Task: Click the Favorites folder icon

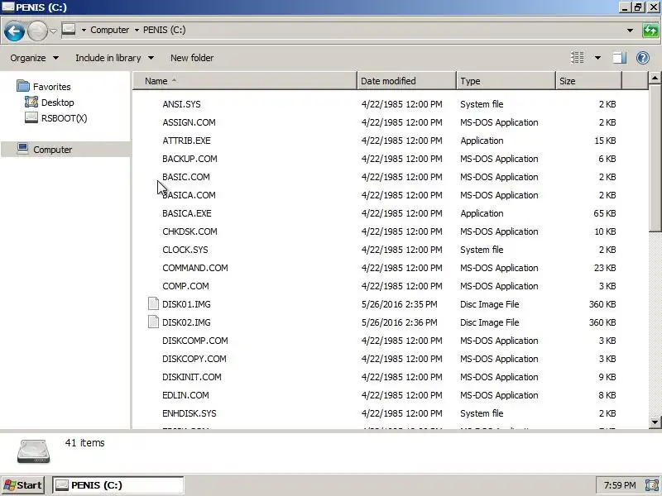Action: click(23, 86)
